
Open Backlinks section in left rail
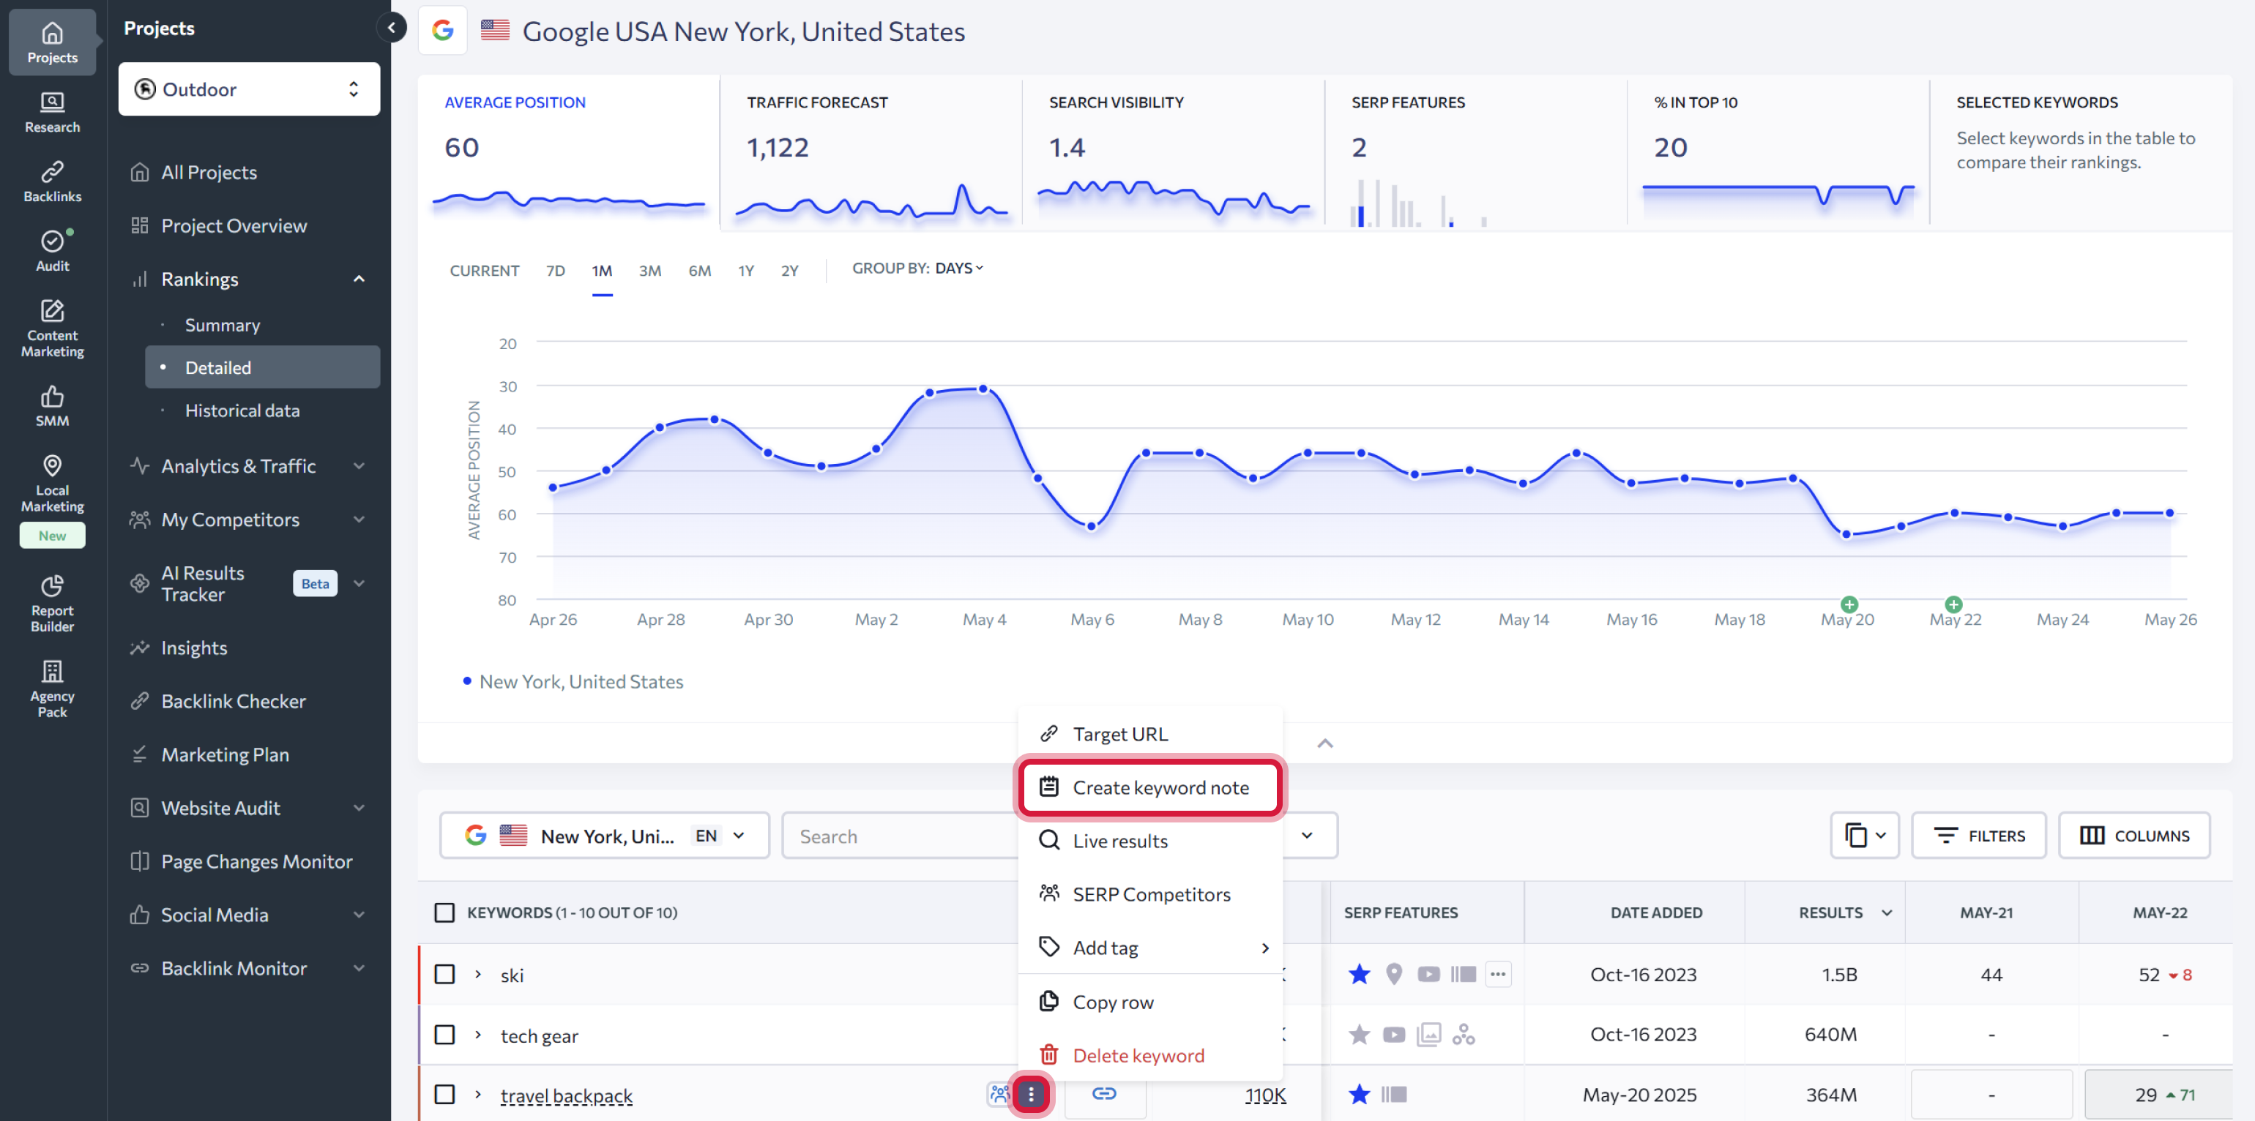pyautogui.click(x=53, y=181)
